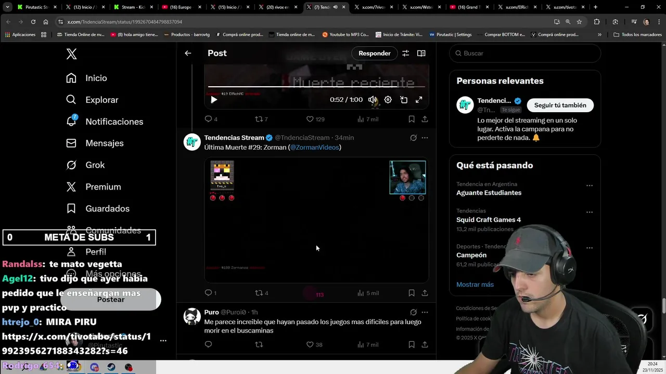The height and width of the screenshot is (374, 666).
Task: Click the back arrow next to Post
Action: [188, 53]
